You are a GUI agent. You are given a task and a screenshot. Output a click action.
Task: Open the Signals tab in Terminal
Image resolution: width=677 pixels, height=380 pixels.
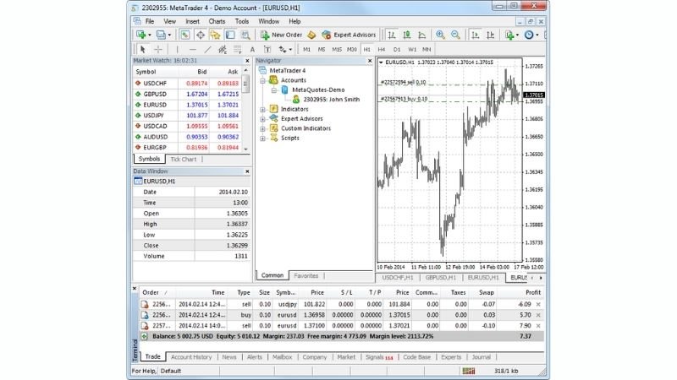coord(379,357)
